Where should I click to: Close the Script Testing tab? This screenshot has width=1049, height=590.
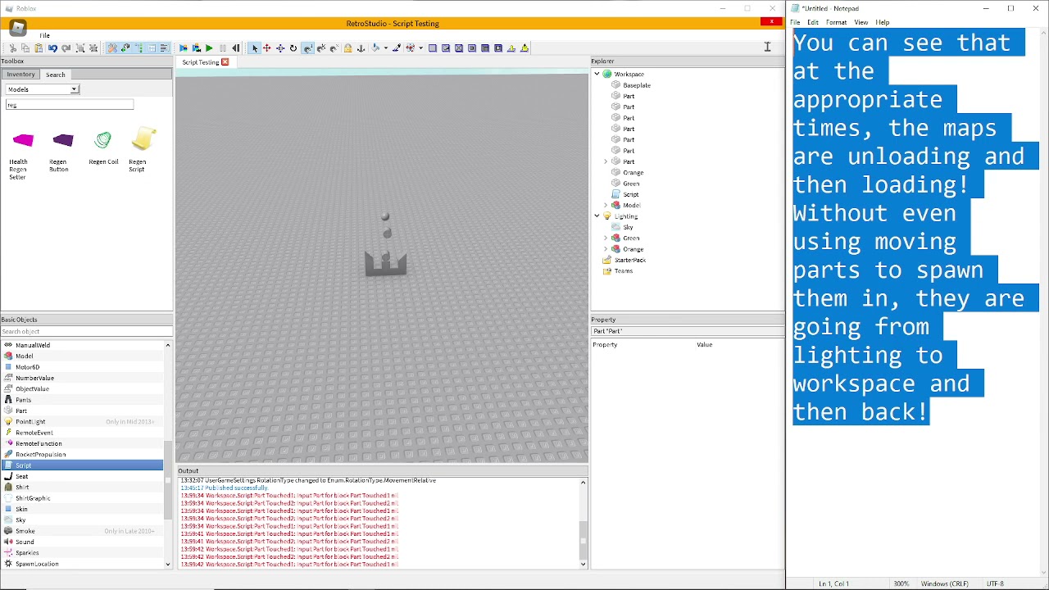[225, 62]
